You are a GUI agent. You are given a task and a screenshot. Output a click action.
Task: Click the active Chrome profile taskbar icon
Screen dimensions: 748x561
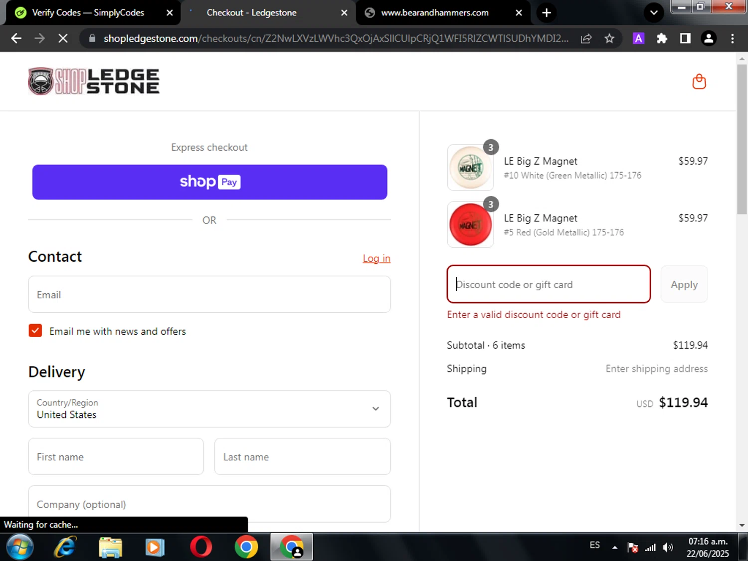coord(292,547)
